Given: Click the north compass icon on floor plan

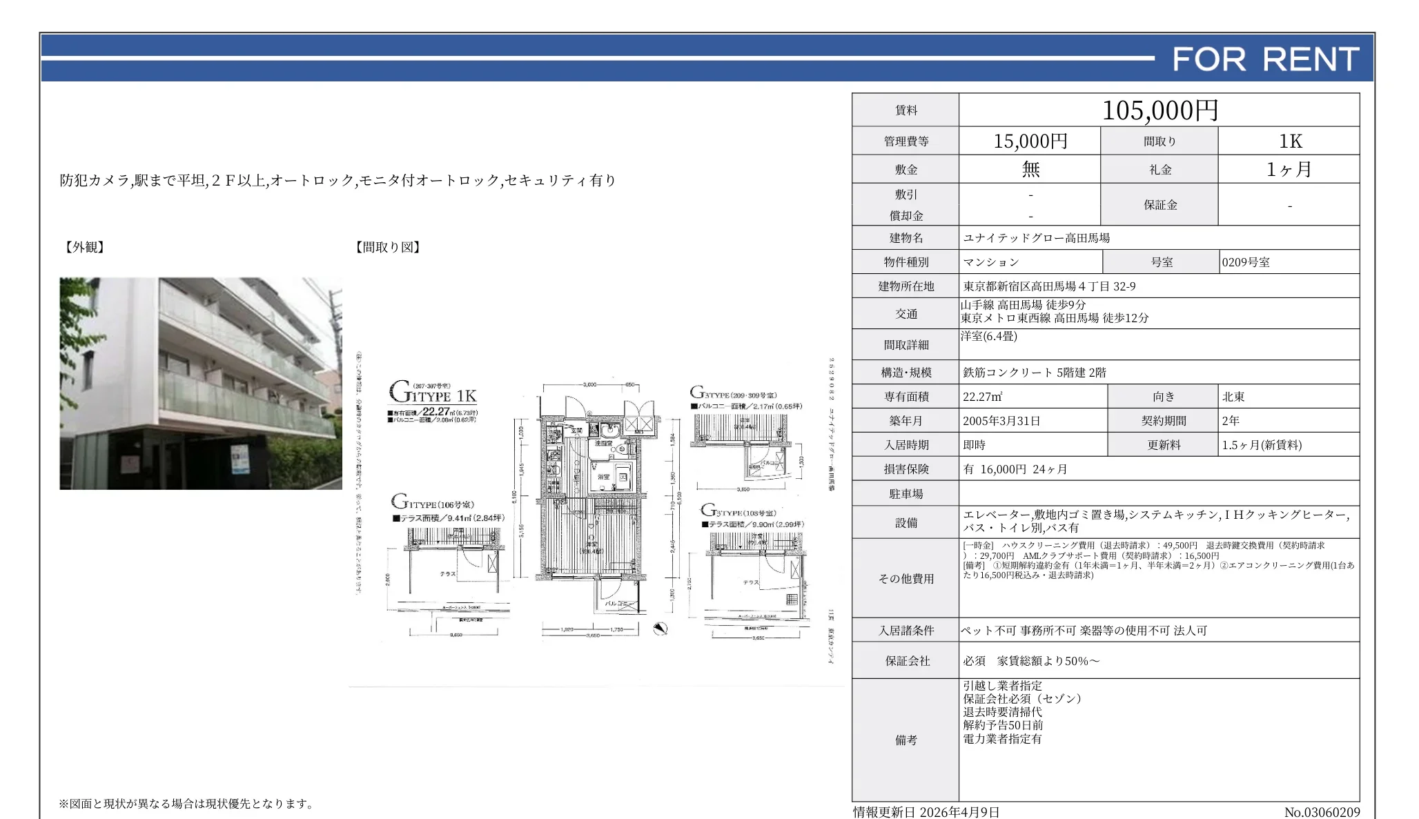Looking at the screenshot, I should (660, 628).
